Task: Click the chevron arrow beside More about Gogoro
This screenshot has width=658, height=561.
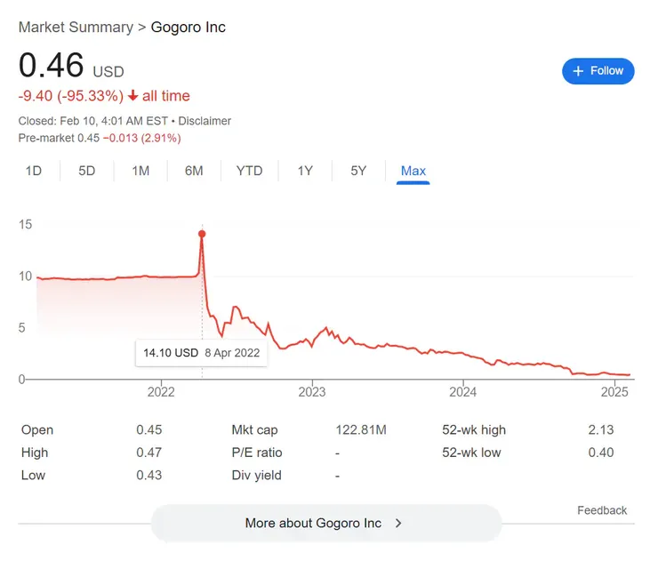Action: click(398, 523)
